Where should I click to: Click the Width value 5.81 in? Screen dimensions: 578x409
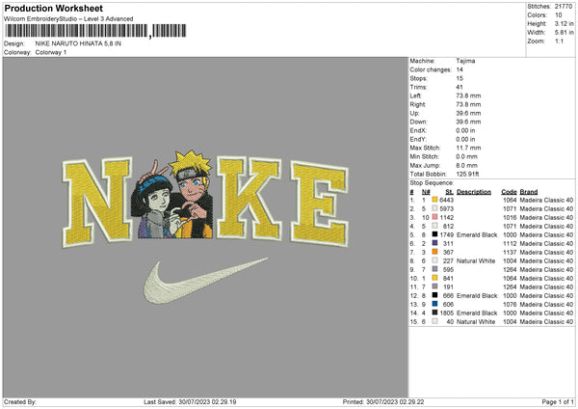point(564,33)
